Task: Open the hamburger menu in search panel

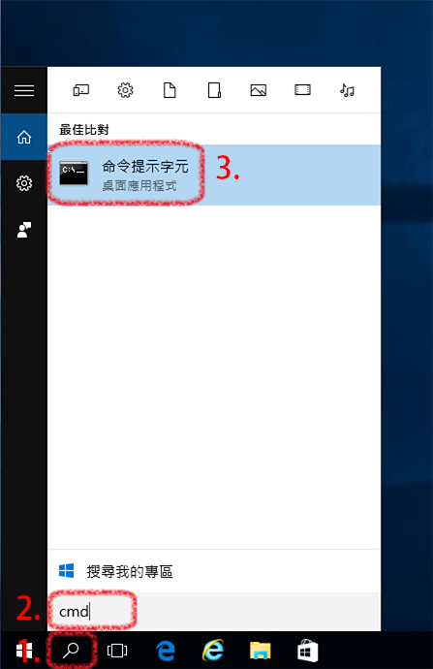Action: (x=24, y=90)
